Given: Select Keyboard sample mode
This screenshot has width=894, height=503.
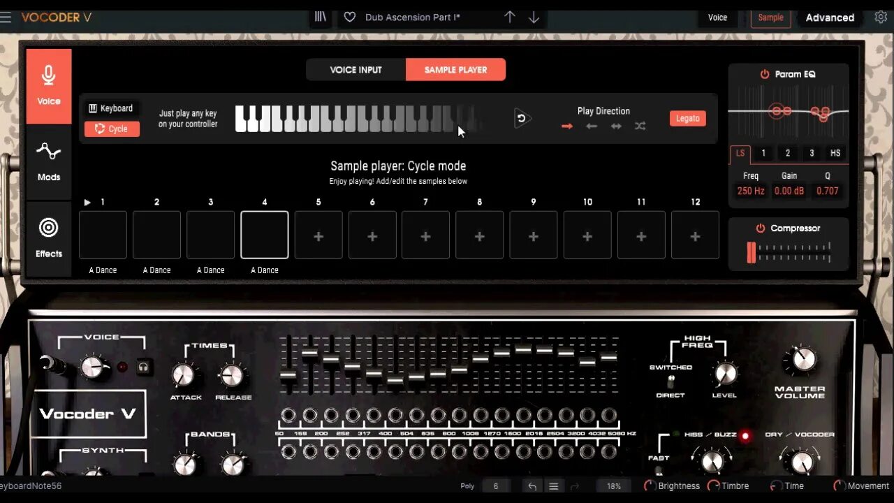Looking at the screenshot, I should (x=110, y=108).
